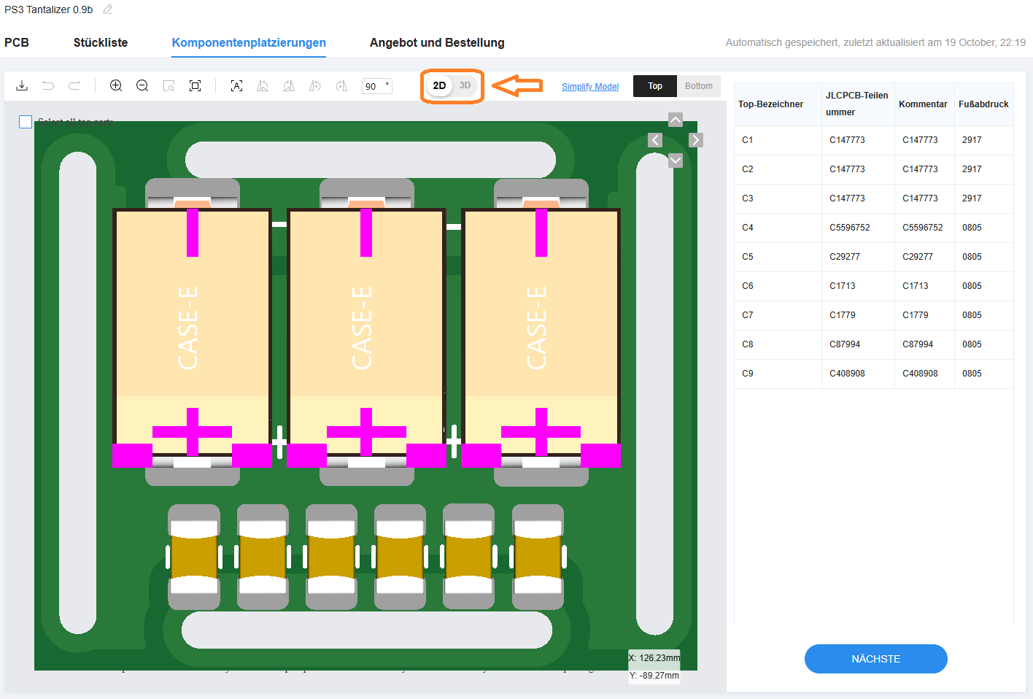Open the Stückliste tab
Image resolution: width=1033 pixels, height=699 pixels.
(x=101, y=42)
